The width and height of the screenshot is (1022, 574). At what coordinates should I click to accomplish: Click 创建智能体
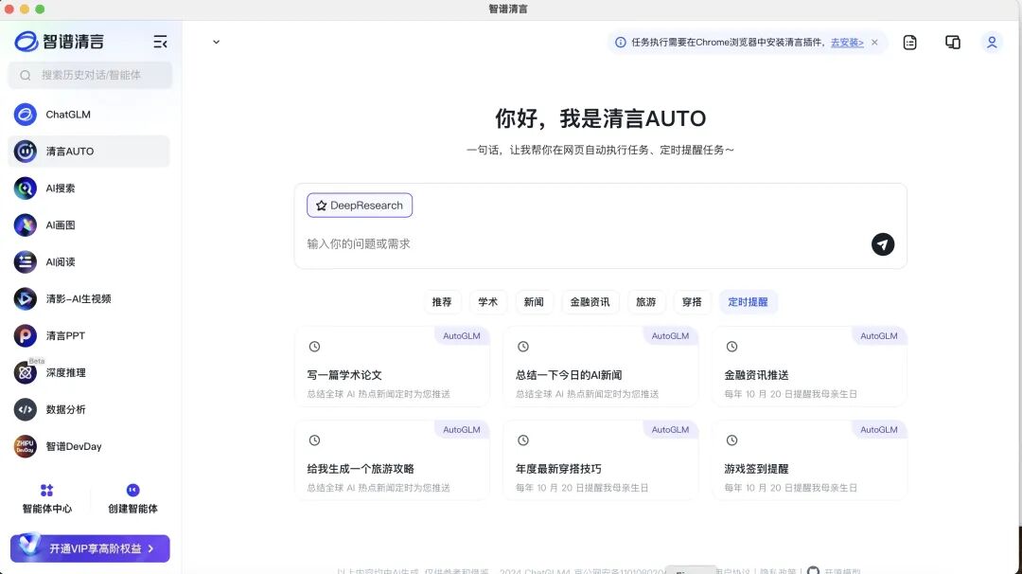(x=133, y=499)
